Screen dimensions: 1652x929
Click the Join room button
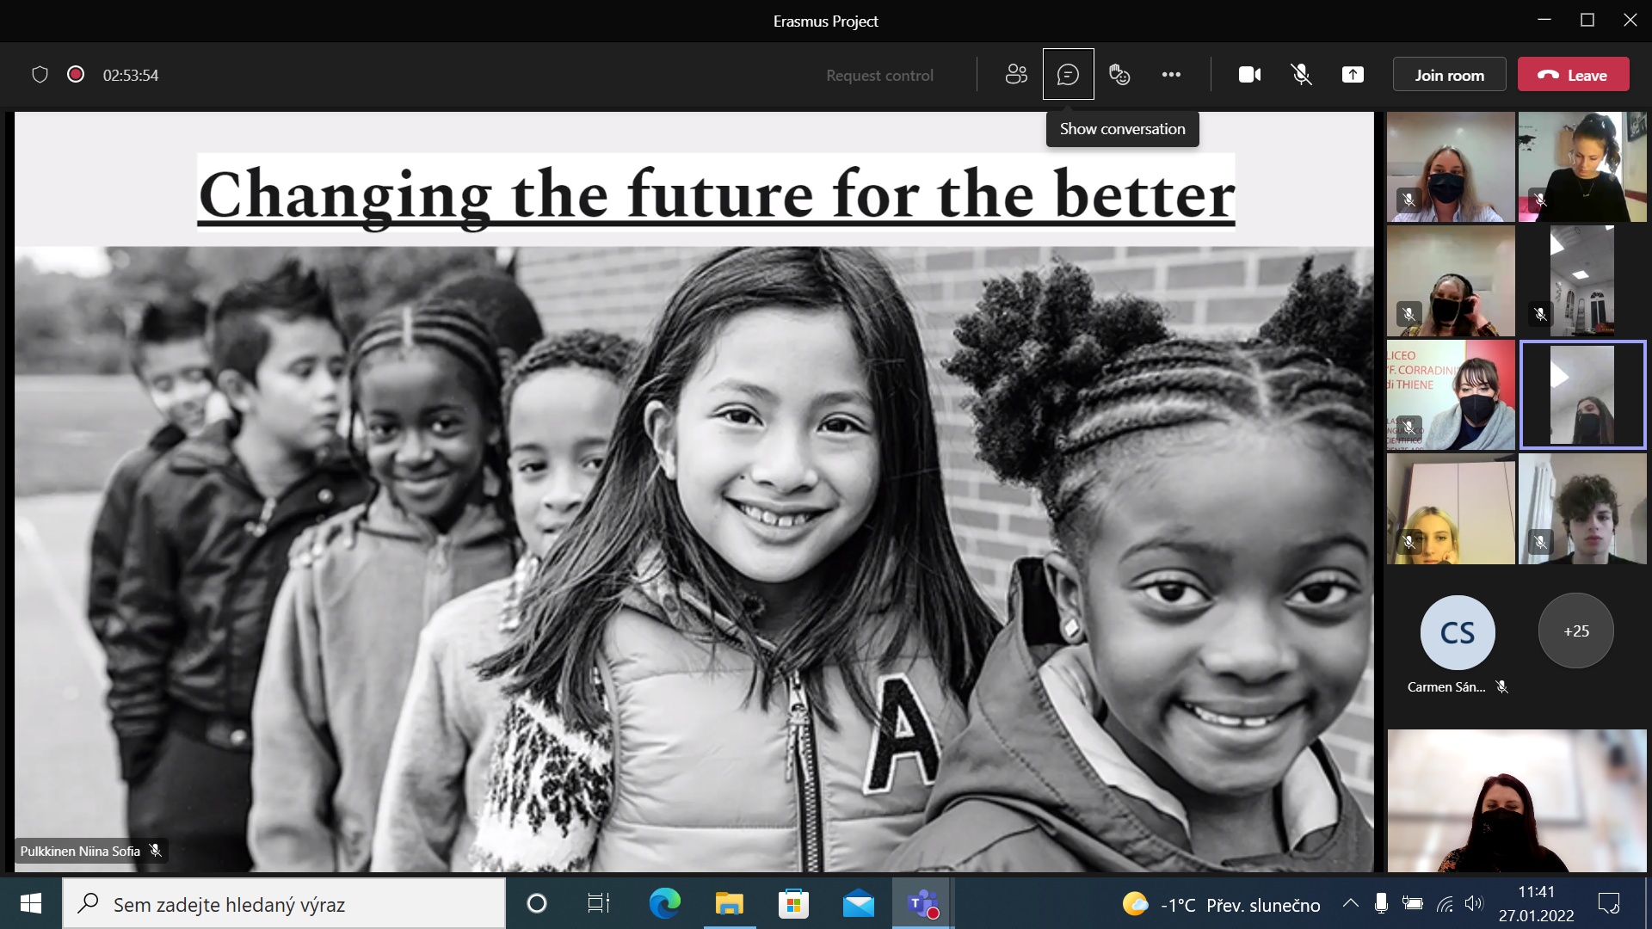point(1449,75)
